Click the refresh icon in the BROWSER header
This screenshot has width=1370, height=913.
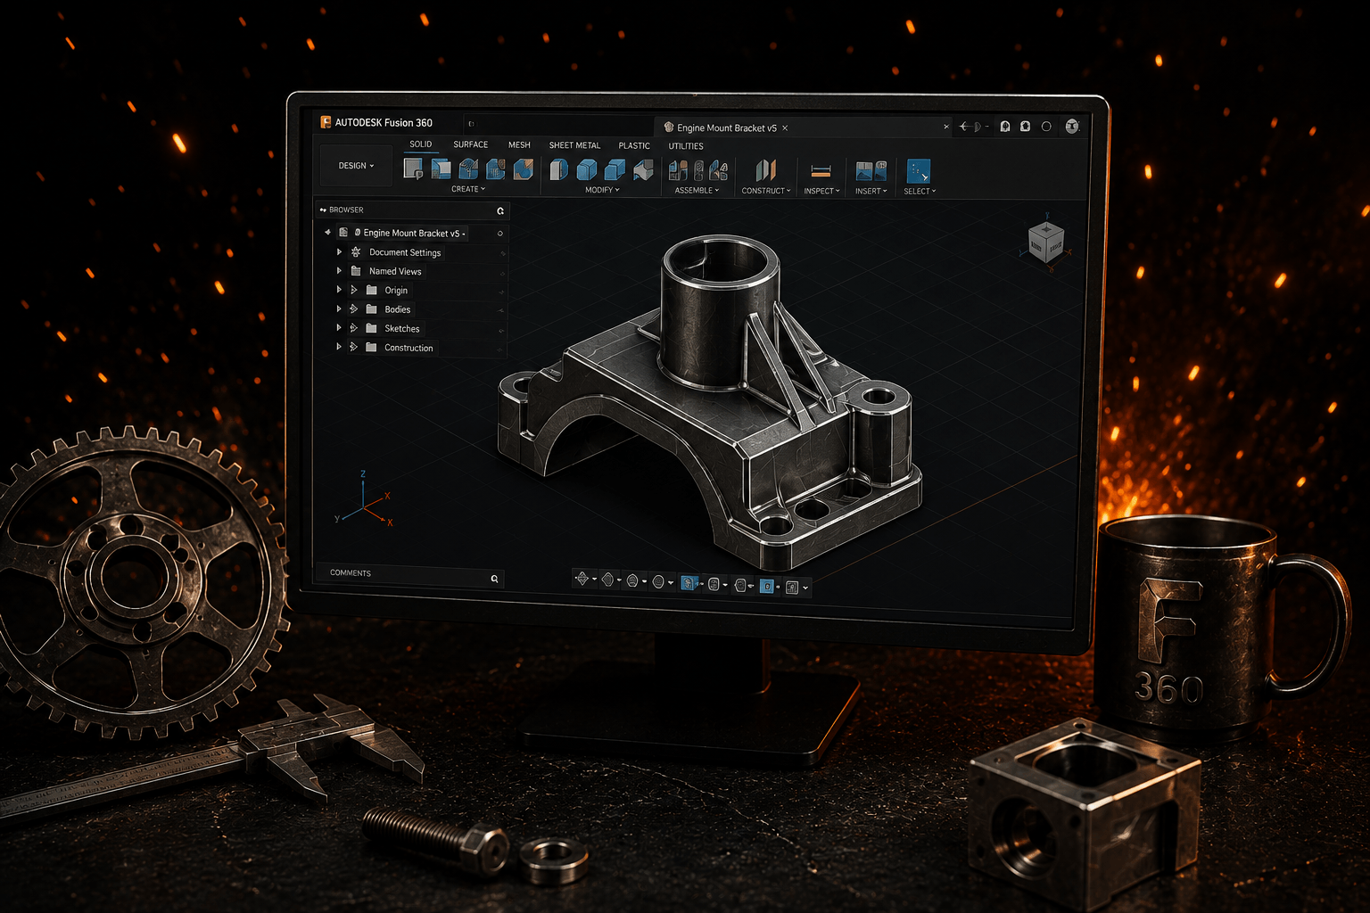coord(500,211)
